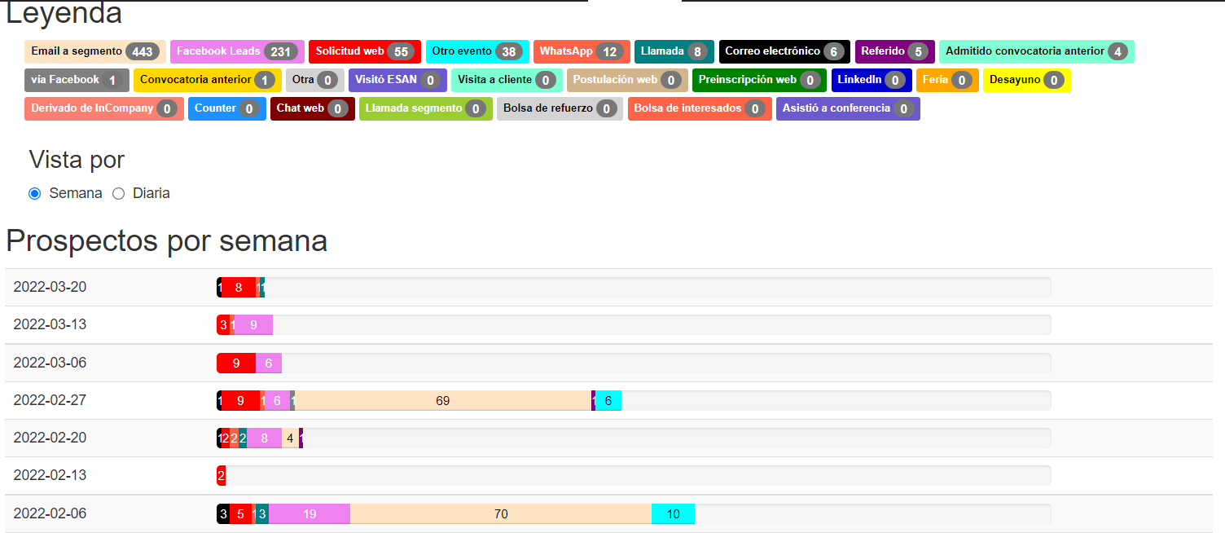This screenshot has height=533, width=1225.
Task: Click red segment 9 in 2022-02-27 bar
Action: click(x=240, y=400)
